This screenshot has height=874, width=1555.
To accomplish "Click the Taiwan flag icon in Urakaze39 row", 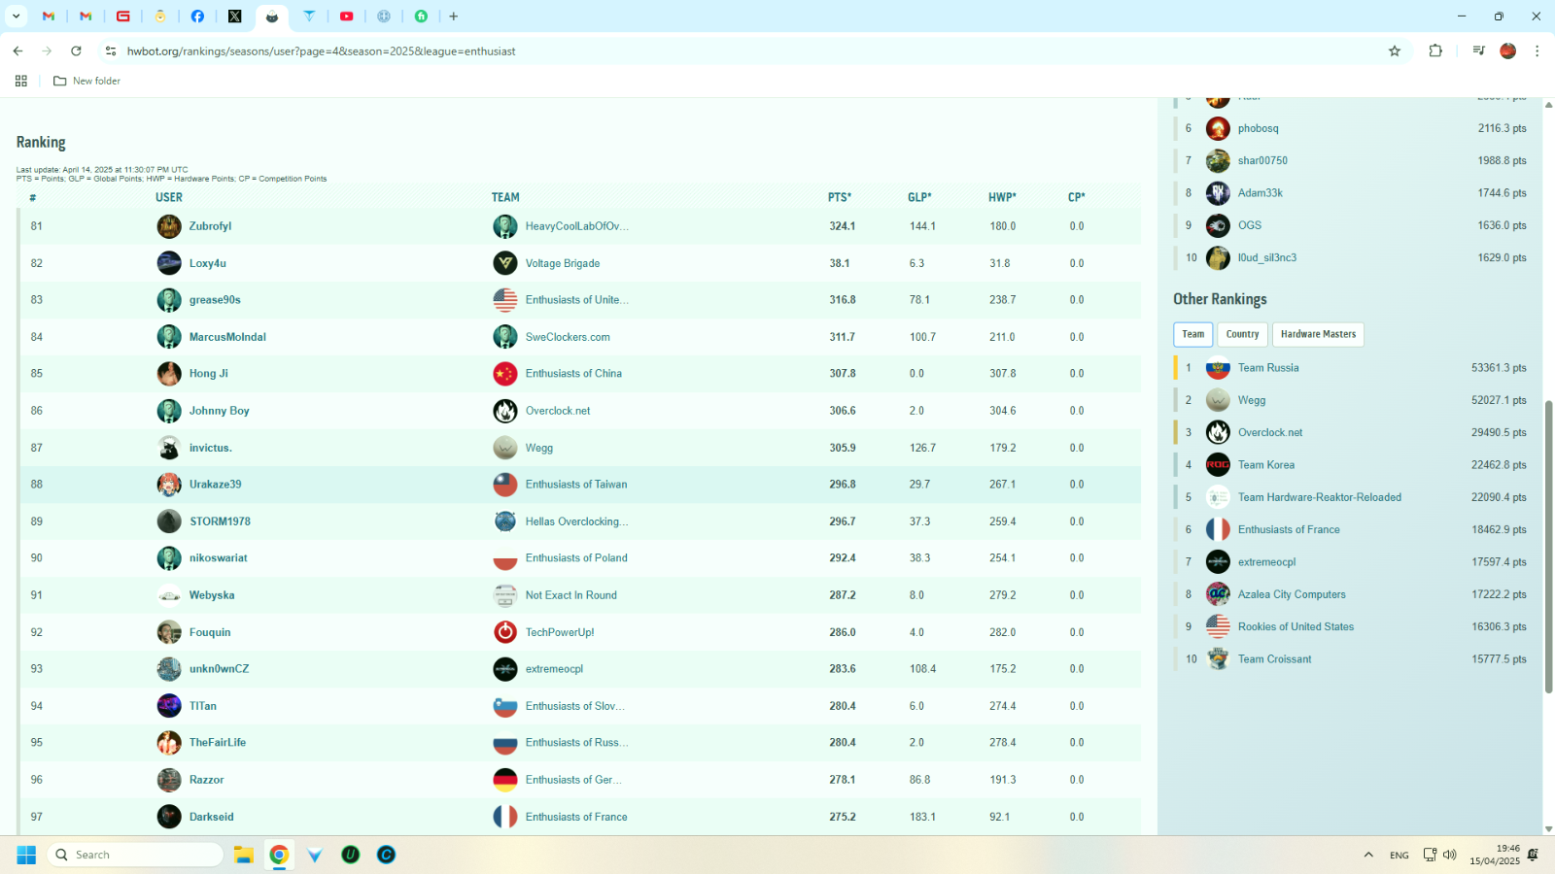I will pos(505,485).
